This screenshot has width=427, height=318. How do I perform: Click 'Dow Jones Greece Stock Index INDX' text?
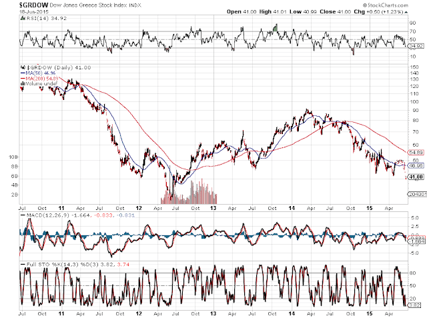click(x=95, y=5)
